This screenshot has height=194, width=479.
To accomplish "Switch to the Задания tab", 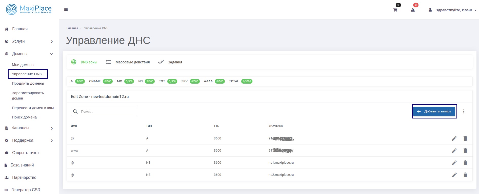I will pos(175,62).
